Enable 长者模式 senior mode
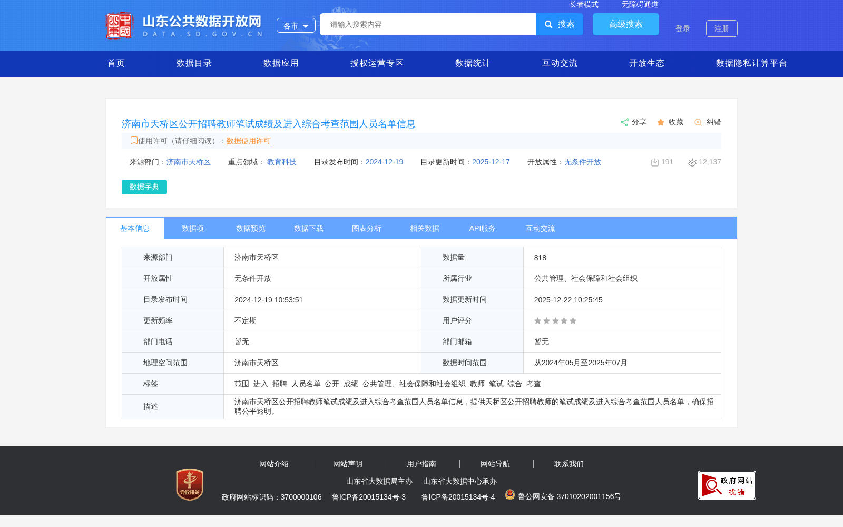843x527 pixels. 584,4
